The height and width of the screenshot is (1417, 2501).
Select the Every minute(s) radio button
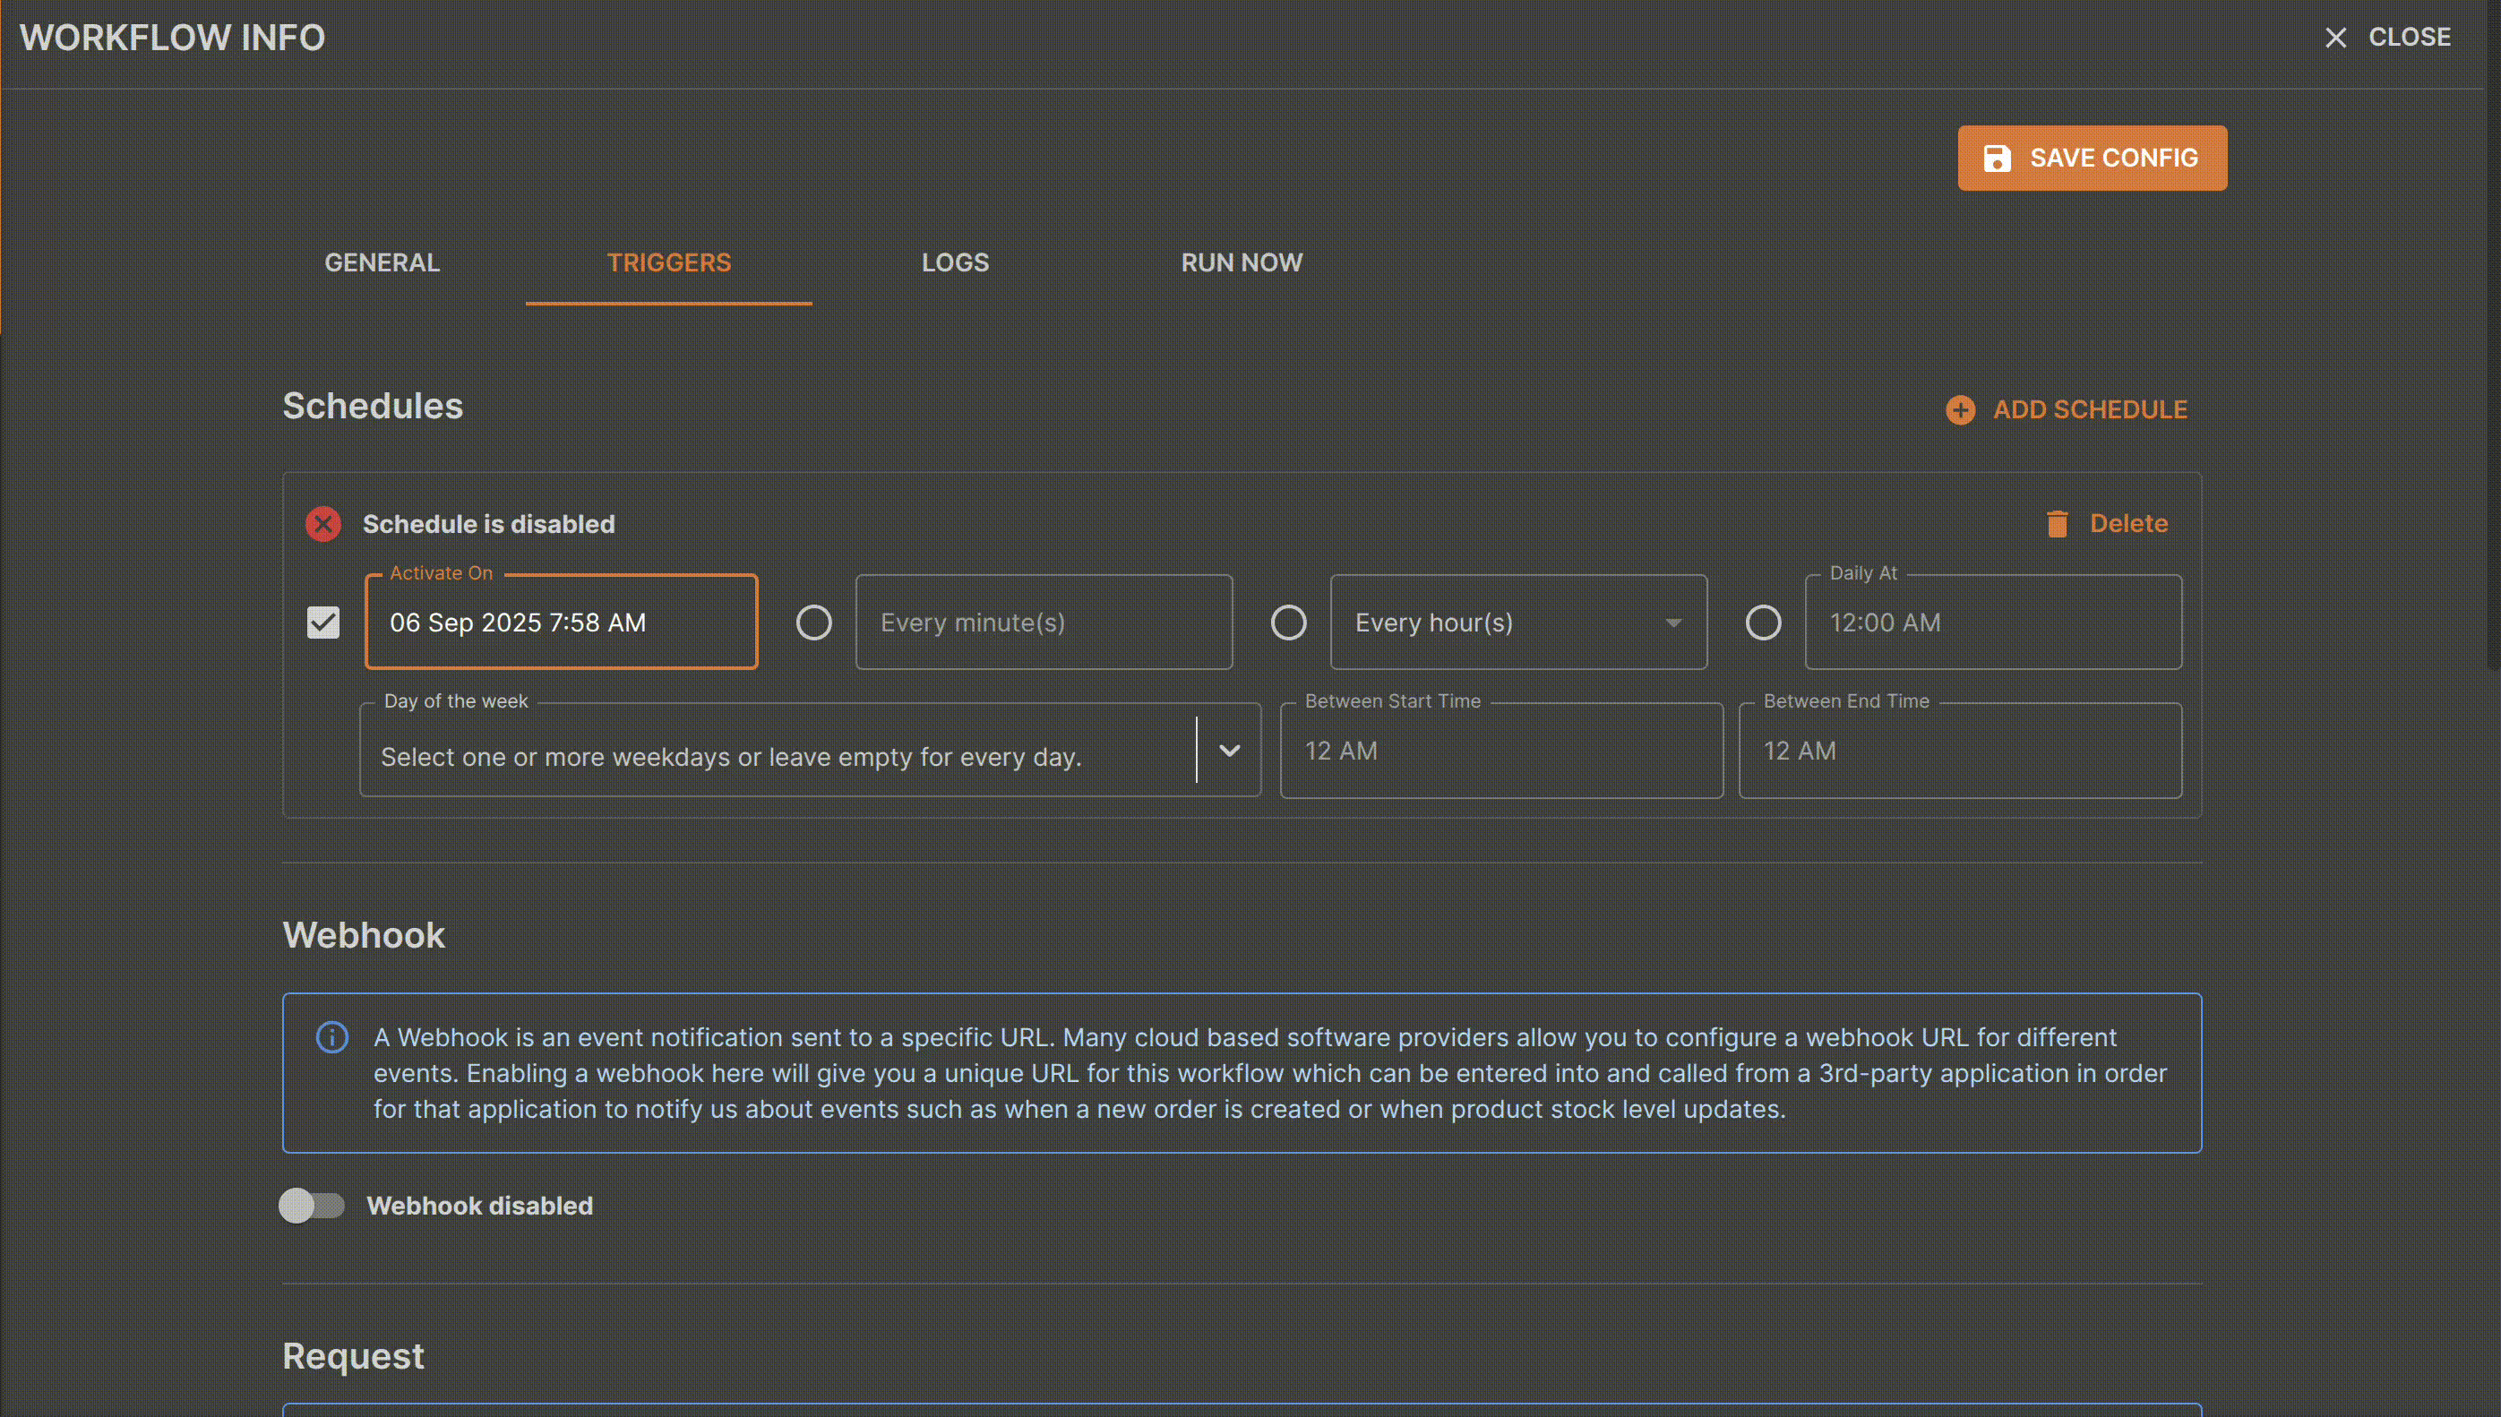point(813,622)
